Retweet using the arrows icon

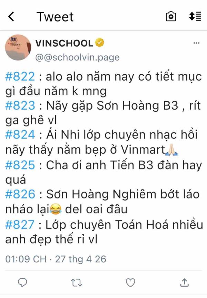click(77, 282)
